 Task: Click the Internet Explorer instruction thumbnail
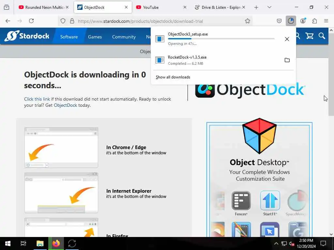pyautogui.click(x=61, y=193)
